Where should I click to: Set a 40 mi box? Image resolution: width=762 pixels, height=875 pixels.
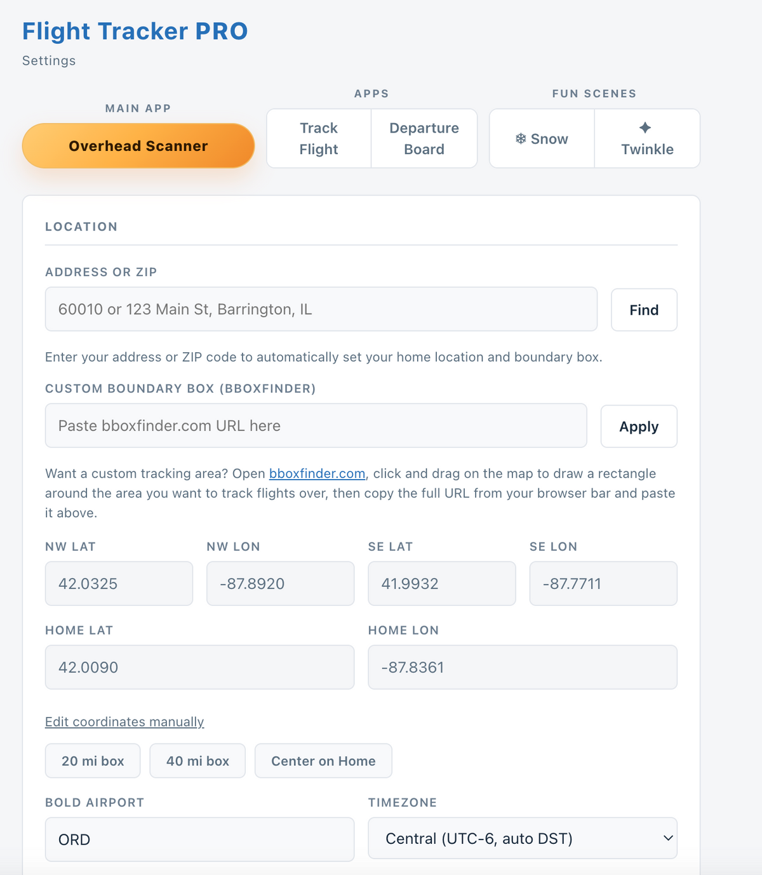pos(197,761)
